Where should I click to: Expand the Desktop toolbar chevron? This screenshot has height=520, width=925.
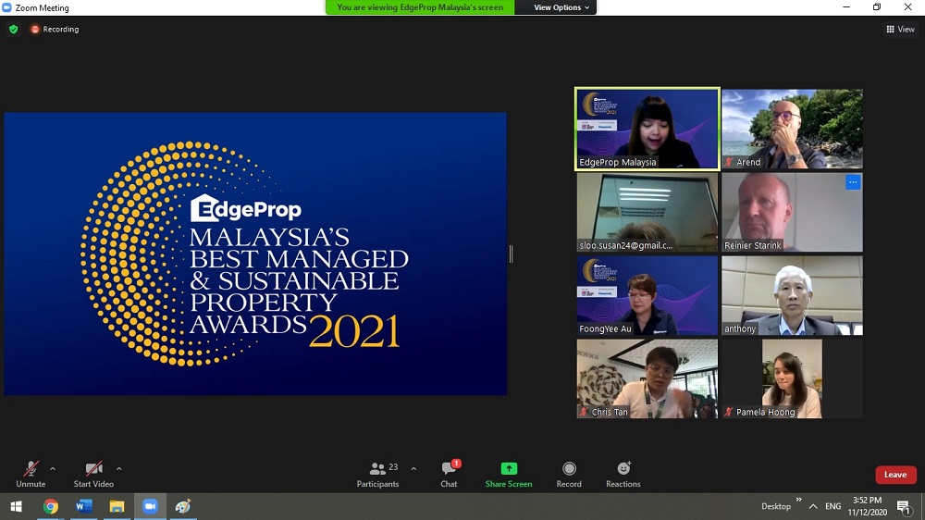click(x=799, y=500)
